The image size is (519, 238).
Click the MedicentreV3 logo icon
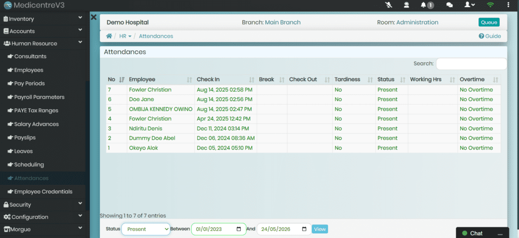coord(8,5)
